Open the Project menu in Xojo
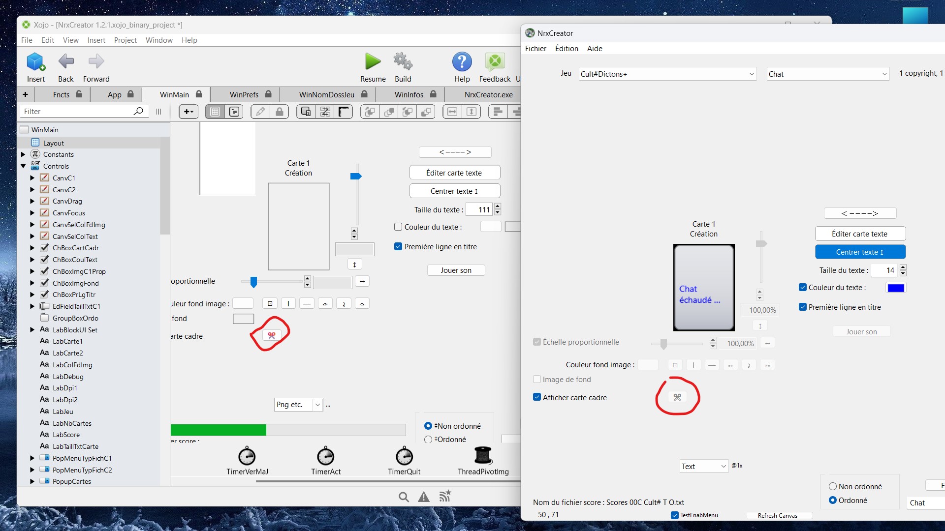945x531 pixels. click(x=125, y=40)
